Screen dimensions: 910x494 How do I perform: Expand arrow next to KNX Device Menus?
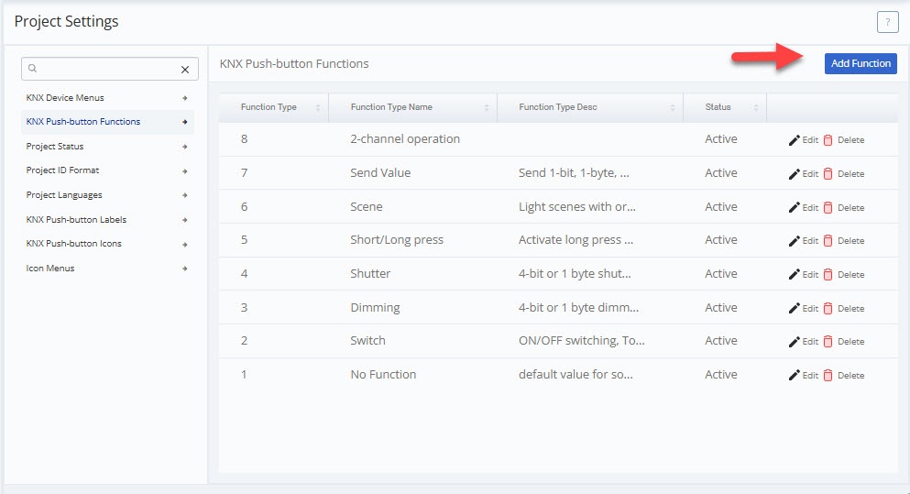point(184,98)
